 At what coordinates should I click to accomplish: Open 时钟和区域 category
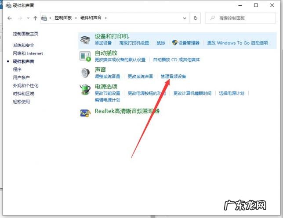coord(23,94)
